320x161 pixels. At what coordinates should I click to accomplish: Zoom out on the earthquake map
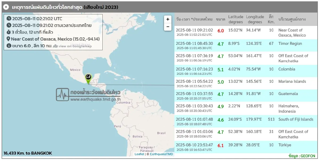(167, 27)
